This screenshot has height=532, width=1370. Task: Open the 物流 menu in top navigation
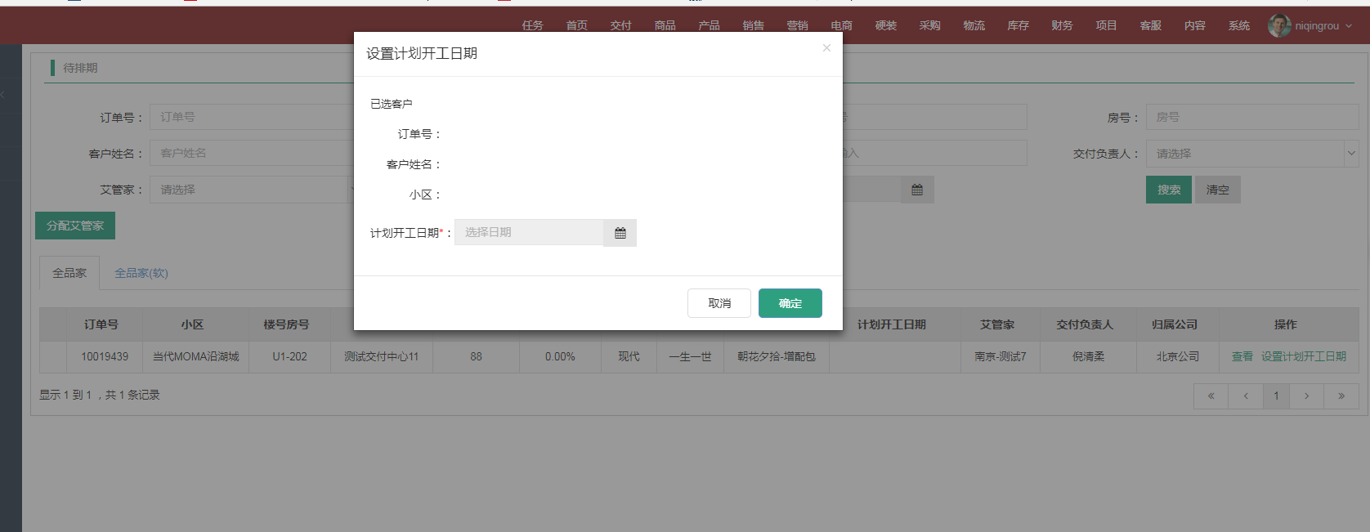click(974, 25)
